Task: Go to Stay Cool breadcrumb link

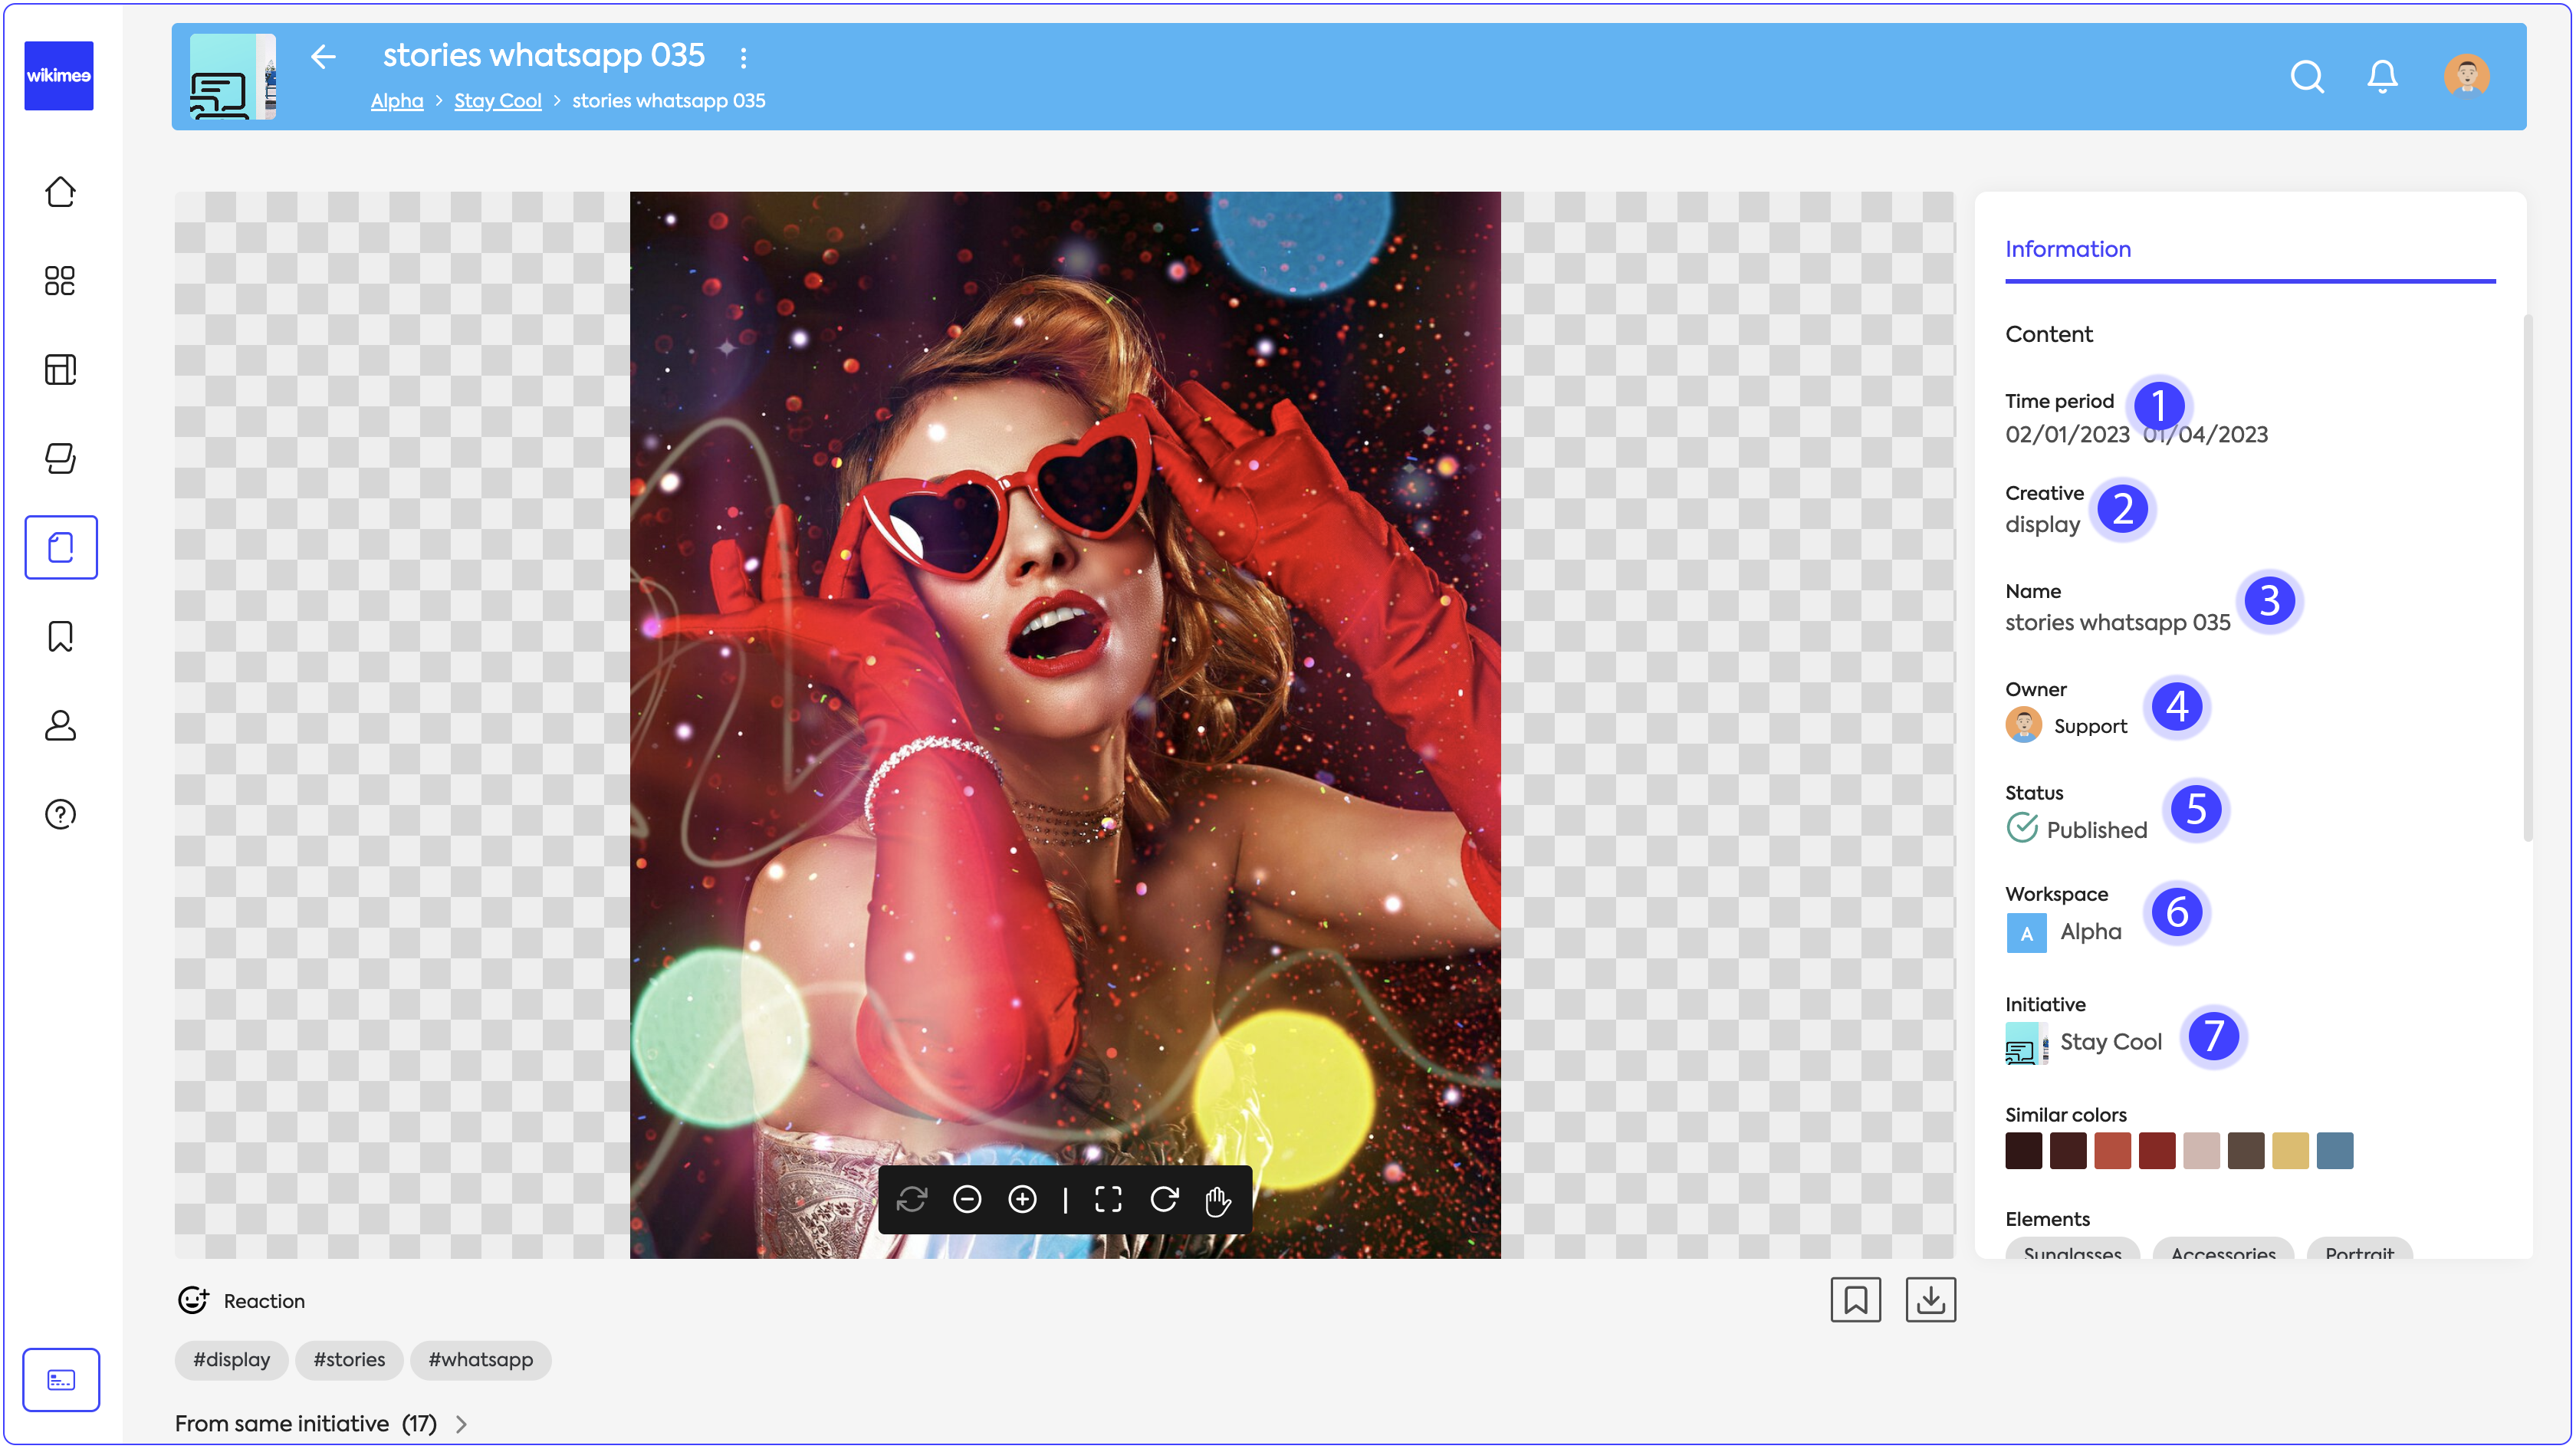Action: pyautogui.click(x=497, y=101)
